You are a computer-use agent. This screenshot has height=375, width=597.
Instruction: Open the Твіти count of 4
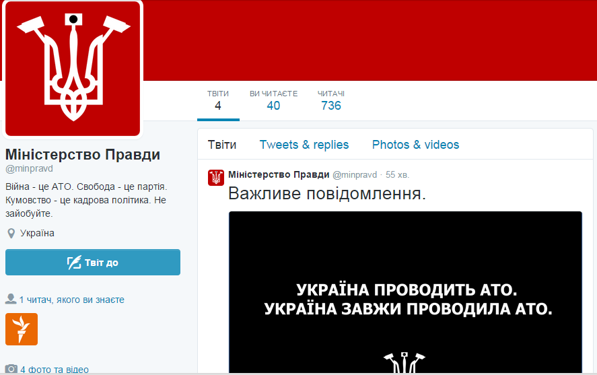point(218,100)
